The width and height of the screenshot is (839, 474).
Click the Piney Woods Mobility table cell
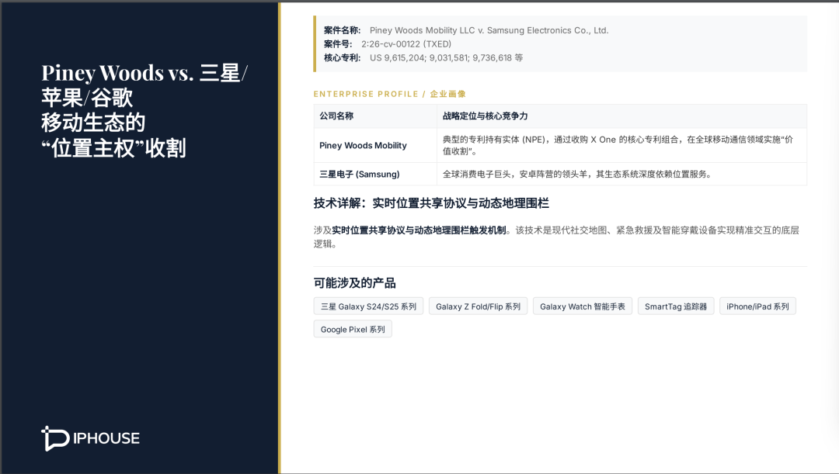tap(363, 145)
